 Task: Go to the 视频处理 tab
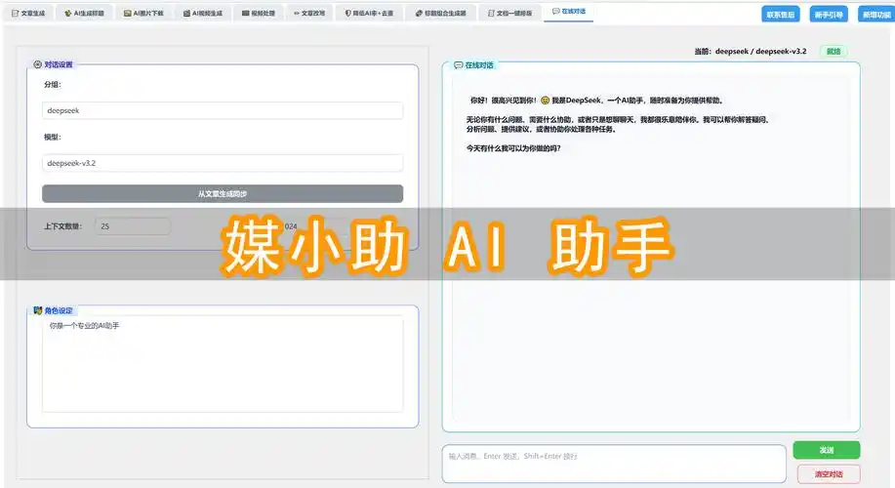pyautogui.click(x=259, y=13)
